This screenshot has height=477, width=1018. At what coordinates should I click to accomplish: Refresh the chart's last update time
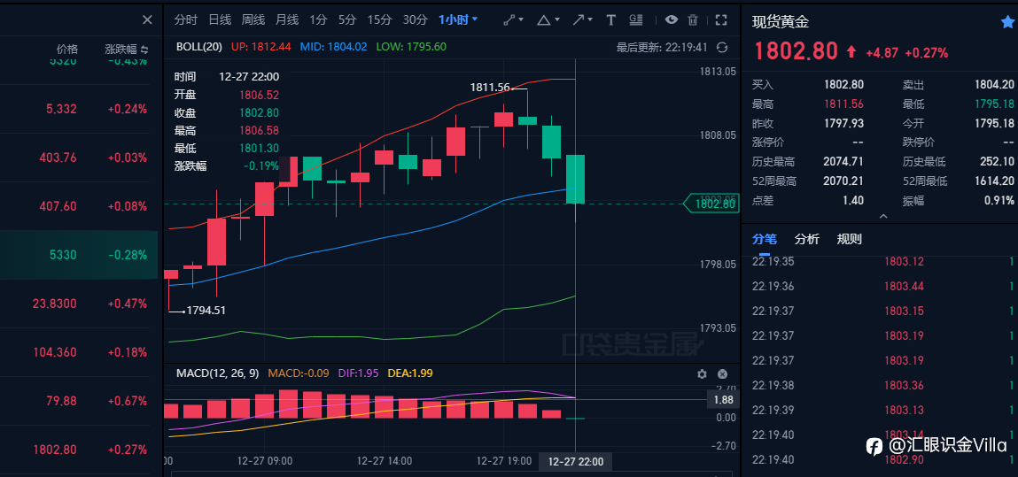722,47
